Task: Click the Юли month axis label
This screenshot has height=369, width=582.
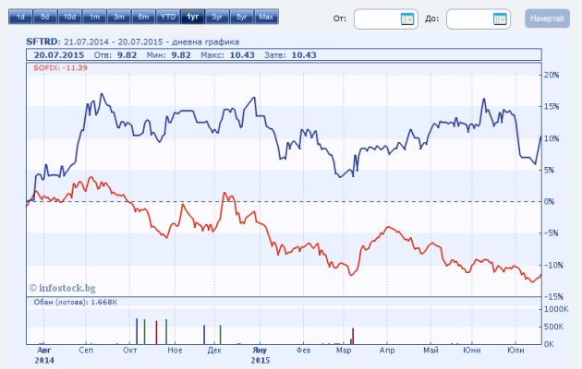Action: [515, 351]
